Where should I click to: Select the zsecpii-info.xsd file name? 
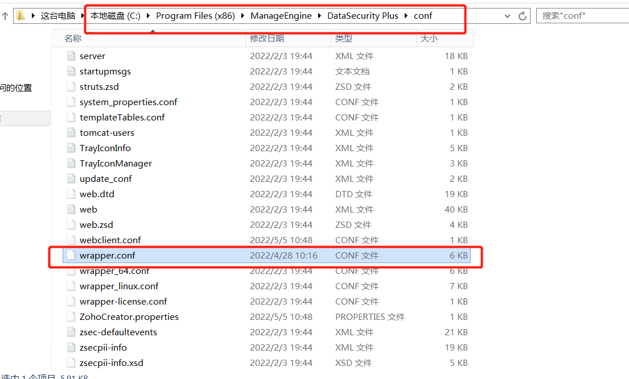pos(111,363)
